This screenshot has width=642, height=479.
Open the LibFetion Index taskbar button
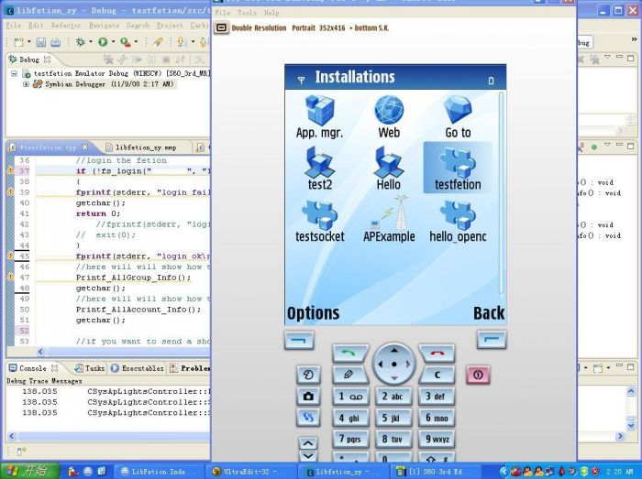(x=158, y=472)
